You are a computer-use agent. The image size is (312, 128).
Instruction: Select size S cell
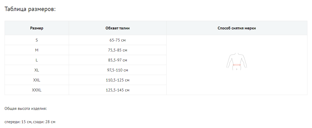(37, 40)
